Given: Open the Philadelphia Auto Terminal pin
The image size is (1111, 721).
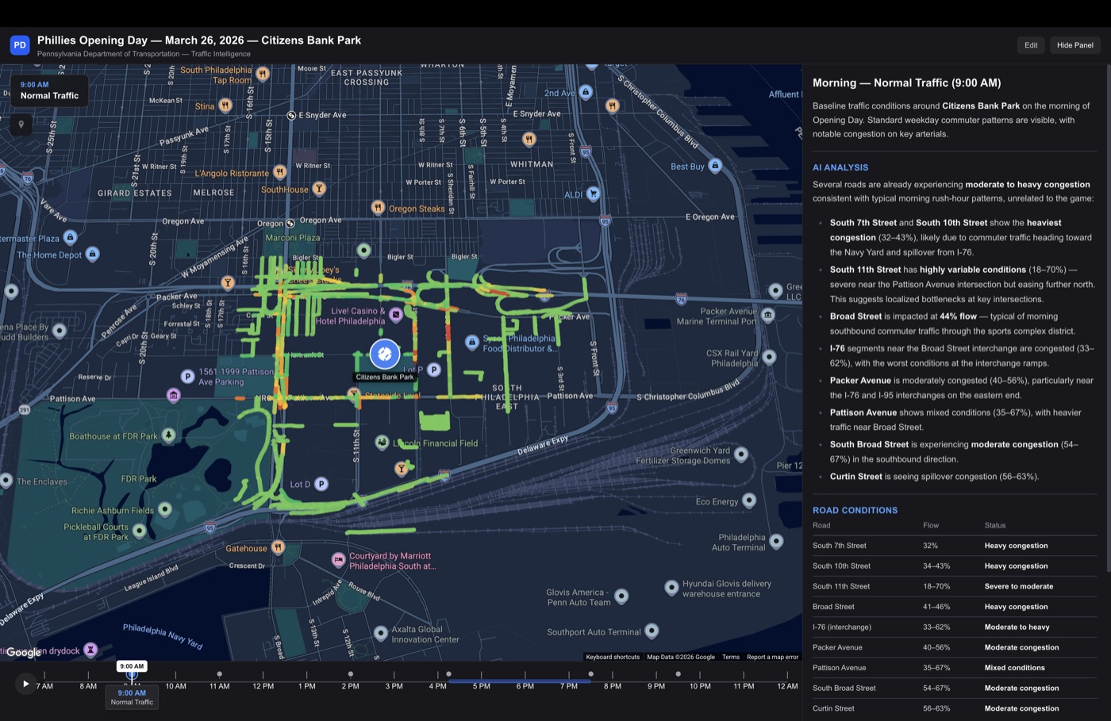Looking at the screenshot, I should coord(777,542).
